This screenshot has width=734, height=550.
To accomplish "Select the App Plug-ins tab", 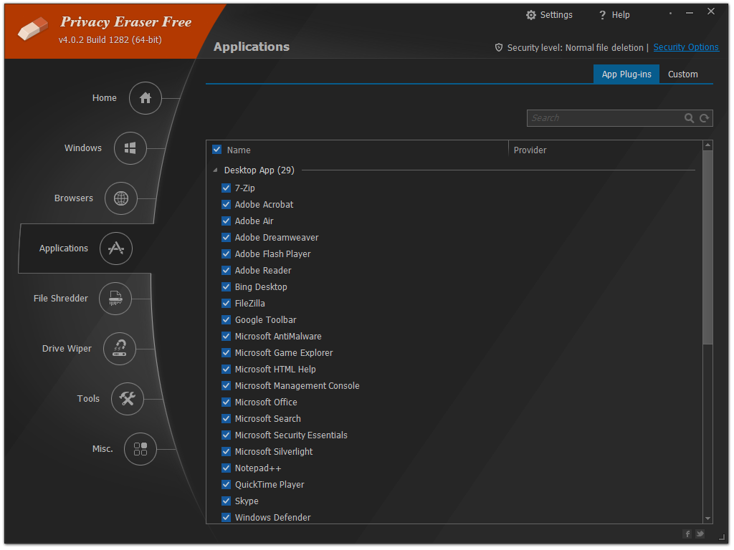I will [626, 74].
